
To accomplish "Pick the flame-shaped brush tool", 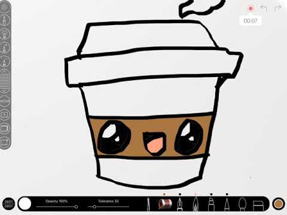I will [x=196, y=204].
